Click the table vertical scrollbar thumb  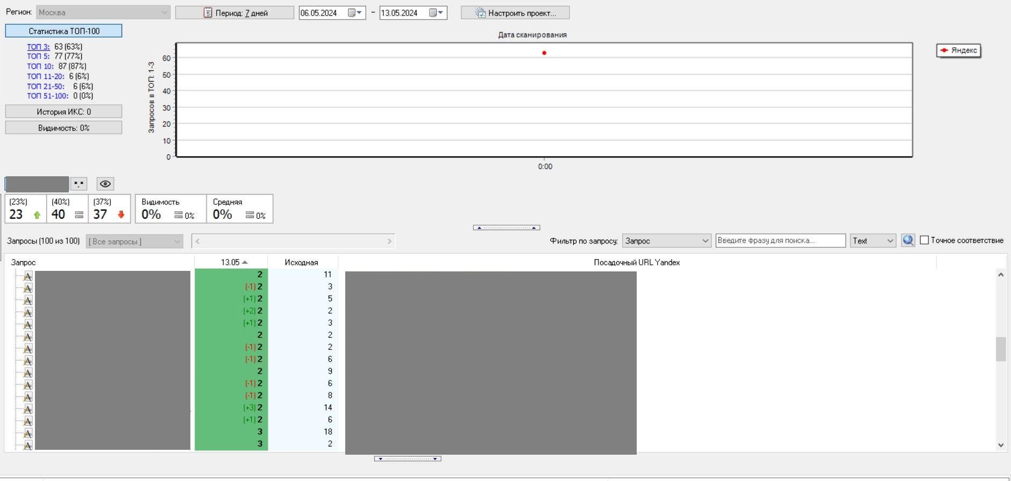tap(1001, 349)
